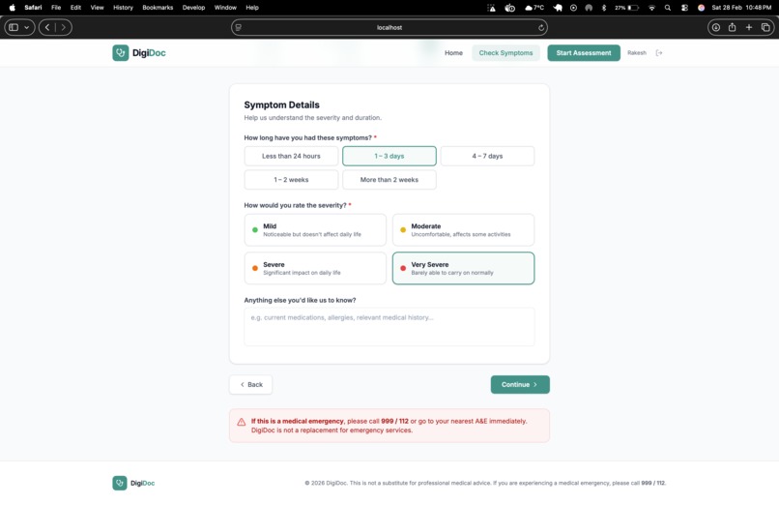Open the Bookmarks menu

158,8
